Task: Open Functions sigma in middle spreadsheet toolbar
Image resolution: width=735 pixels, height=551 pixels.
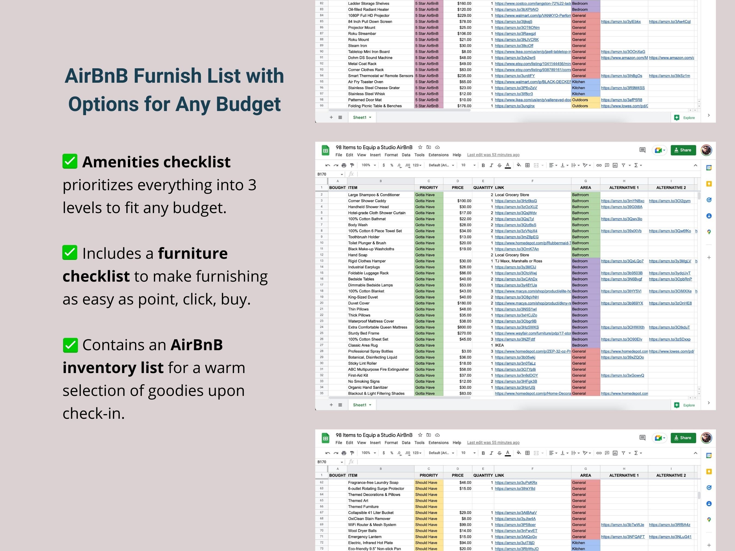Action: [636, 165]
